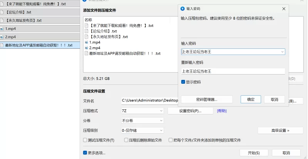Expand the 压缩格式 7Z dropdown
Viewport: 308px width, 159px height.
[161, 111]
